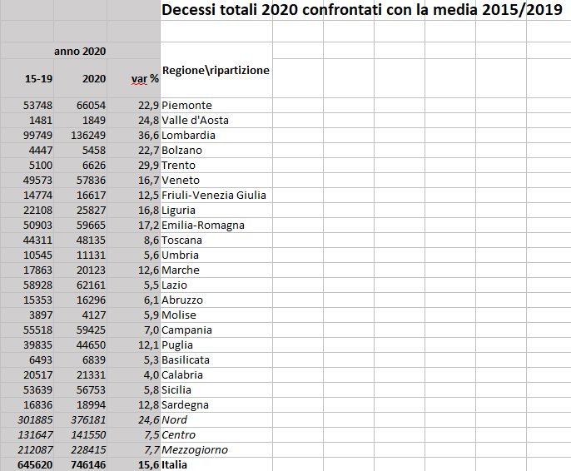Select the Veneto 2020 value 57836

pos(81,180)
